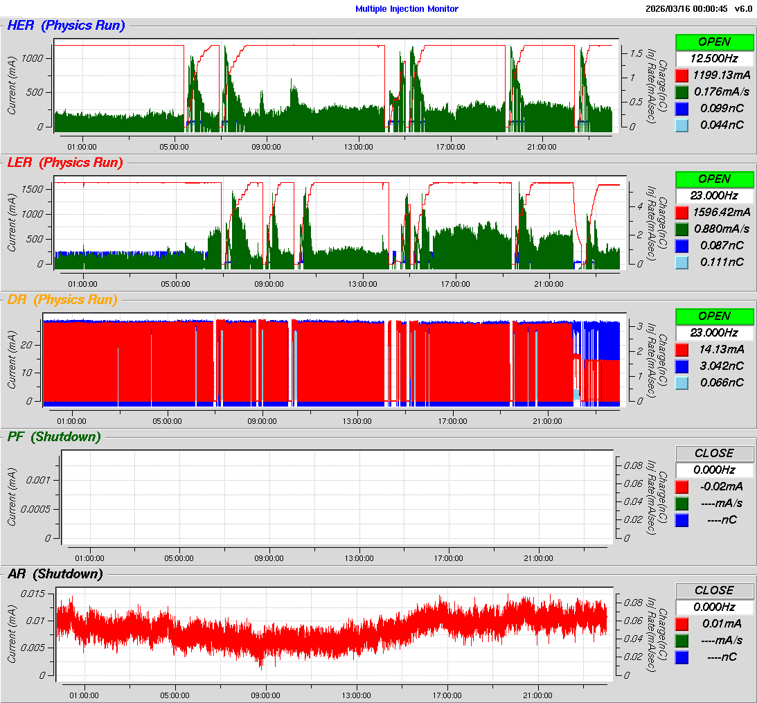Click the Multiple Injection Monitor title
757x703 pixels.
[407, 9]
